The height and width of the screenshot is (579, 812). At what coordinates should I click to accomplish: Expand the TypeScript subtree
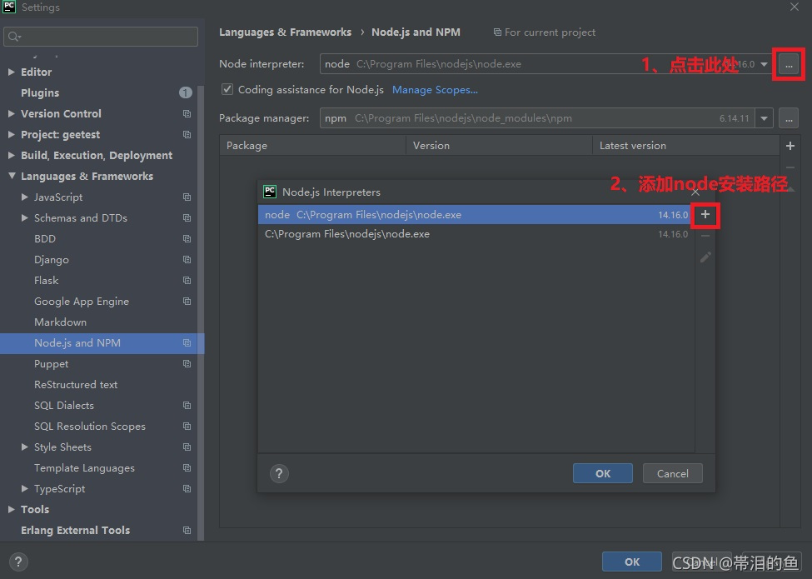(x=24, y=489)
